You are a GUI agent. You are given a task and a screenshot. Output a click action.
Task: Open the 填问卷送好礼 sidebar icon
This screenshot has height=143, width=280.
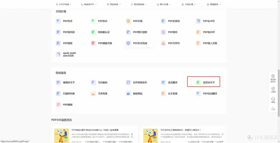click(x=273, y=76)
